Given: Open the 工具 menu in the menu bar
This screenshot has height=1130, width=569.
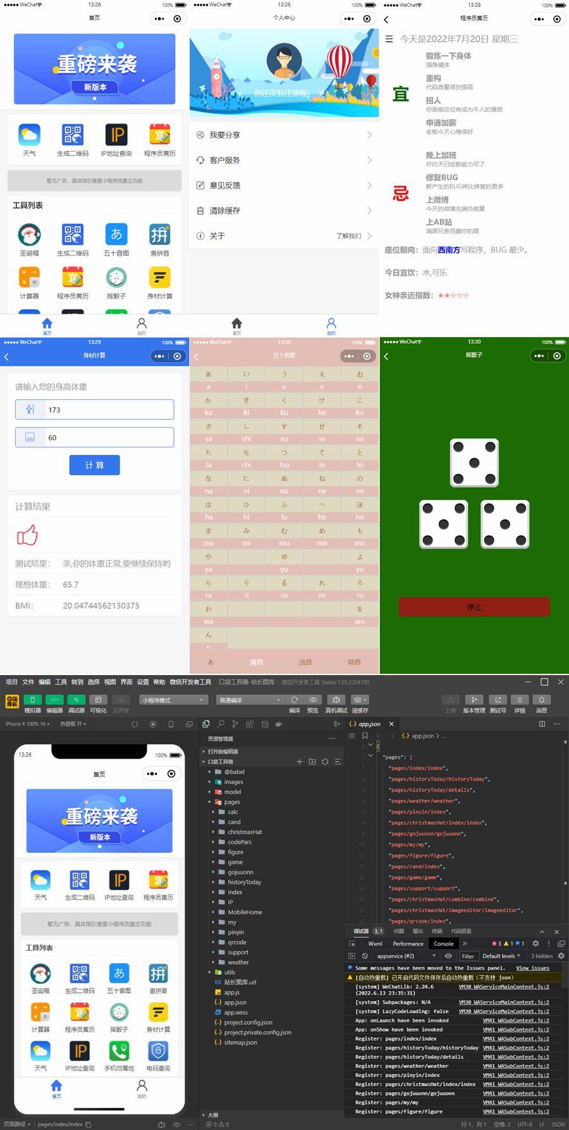Looking at the screenshot, I should coord(61,682).
